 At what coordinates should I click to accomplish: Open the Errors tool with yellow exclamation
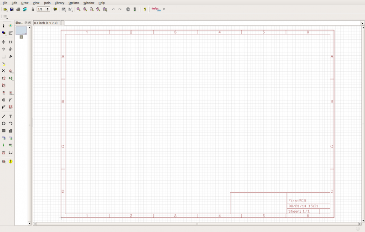coord(10,161)
